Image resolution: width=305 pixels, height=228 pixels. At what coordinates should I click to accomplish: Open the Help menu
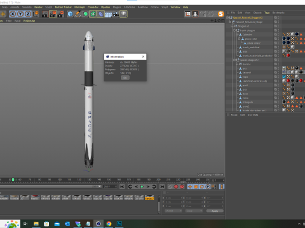coord(186,7)
